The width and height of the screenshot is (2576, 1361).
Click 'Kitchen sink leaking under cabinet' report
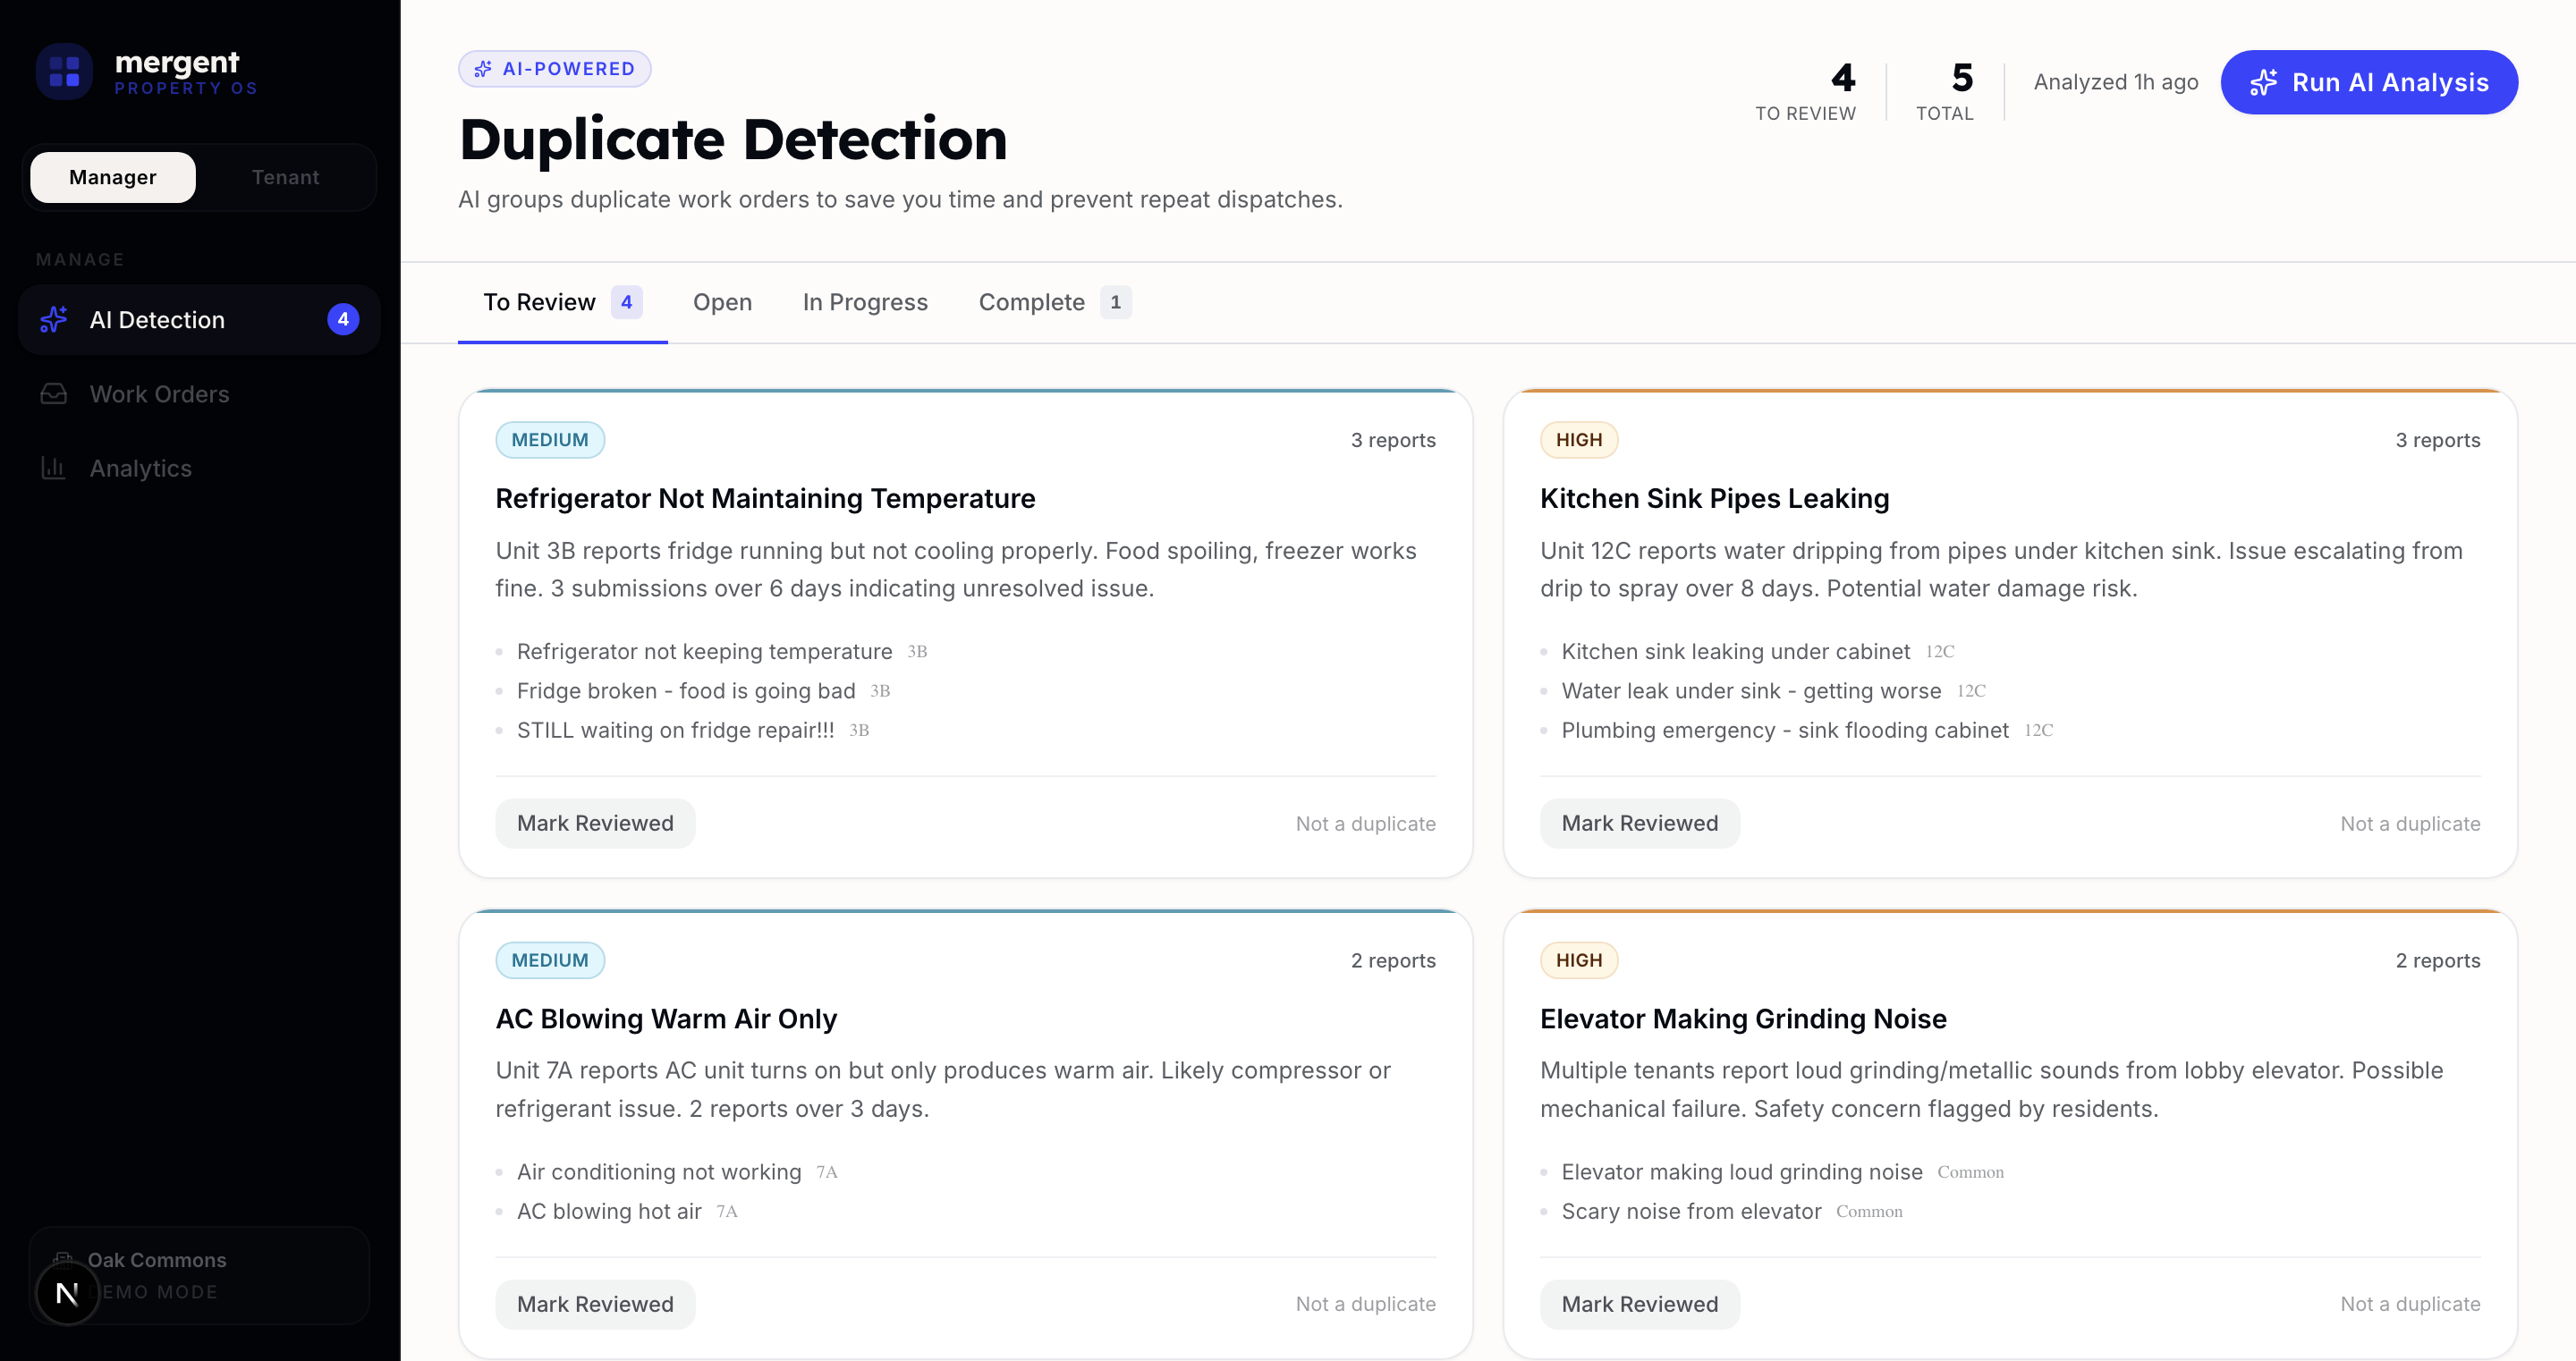click(1736, 651)
